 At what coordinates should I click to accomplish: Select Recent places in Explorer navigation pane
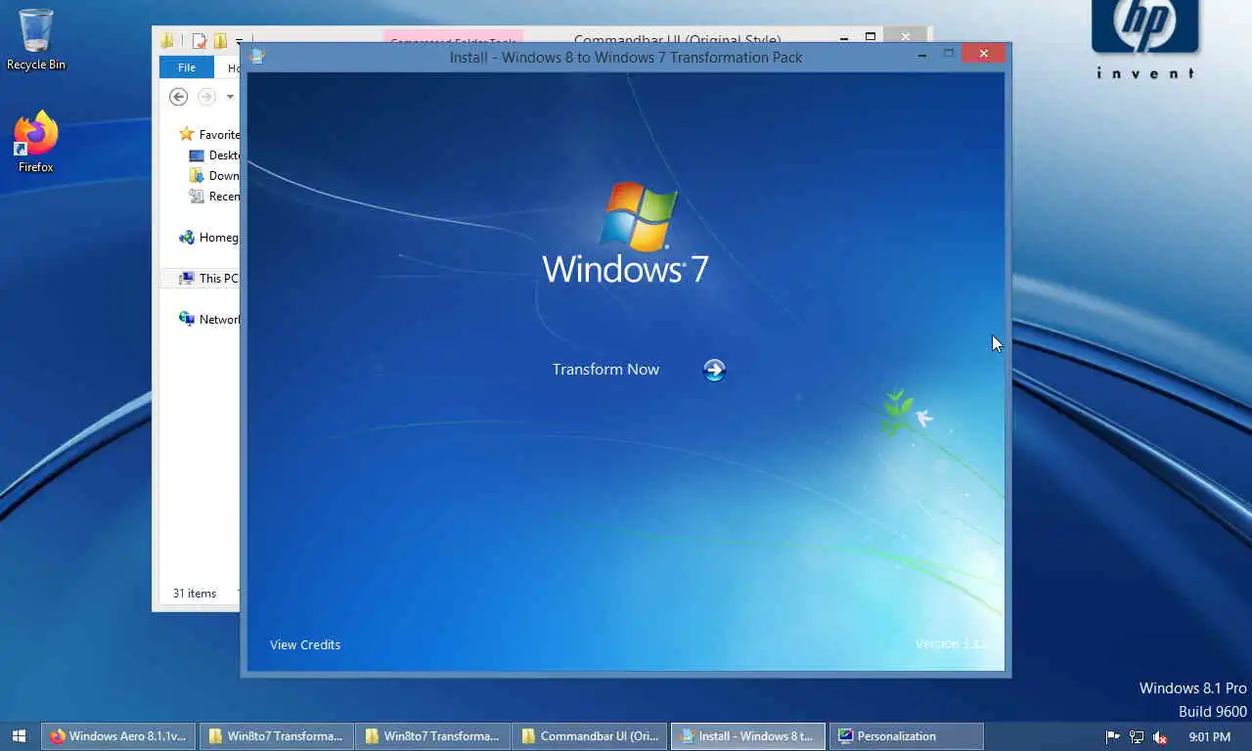pyautogui.click(x=214, y=197)
